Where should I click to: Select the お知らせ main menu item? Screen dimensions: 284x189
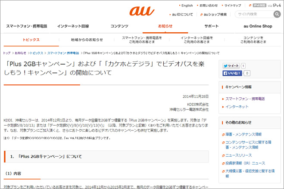165,26
